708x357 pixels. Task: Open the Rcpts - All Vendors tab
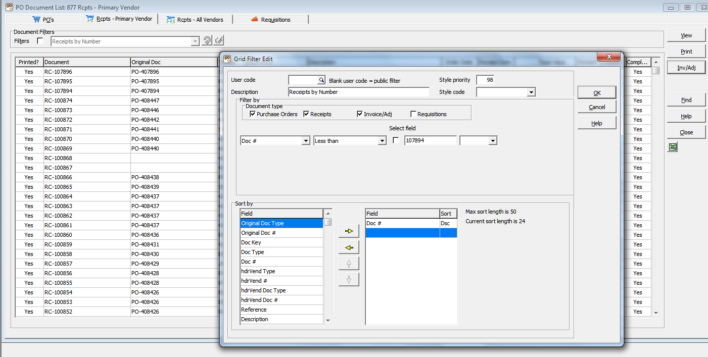pyautogui.click(x=199, y=20)
